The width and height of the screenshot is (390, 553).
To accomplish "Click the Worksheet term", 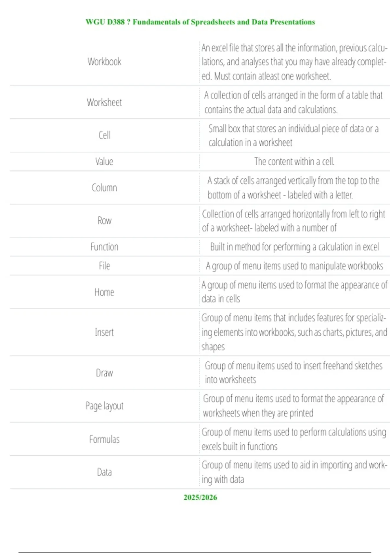I will (104, 102).
